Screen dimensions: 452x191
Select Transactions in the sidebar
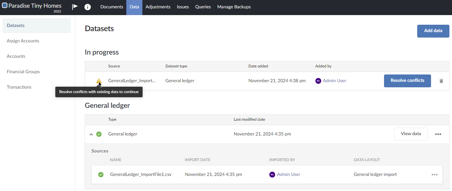pos(19,87)
